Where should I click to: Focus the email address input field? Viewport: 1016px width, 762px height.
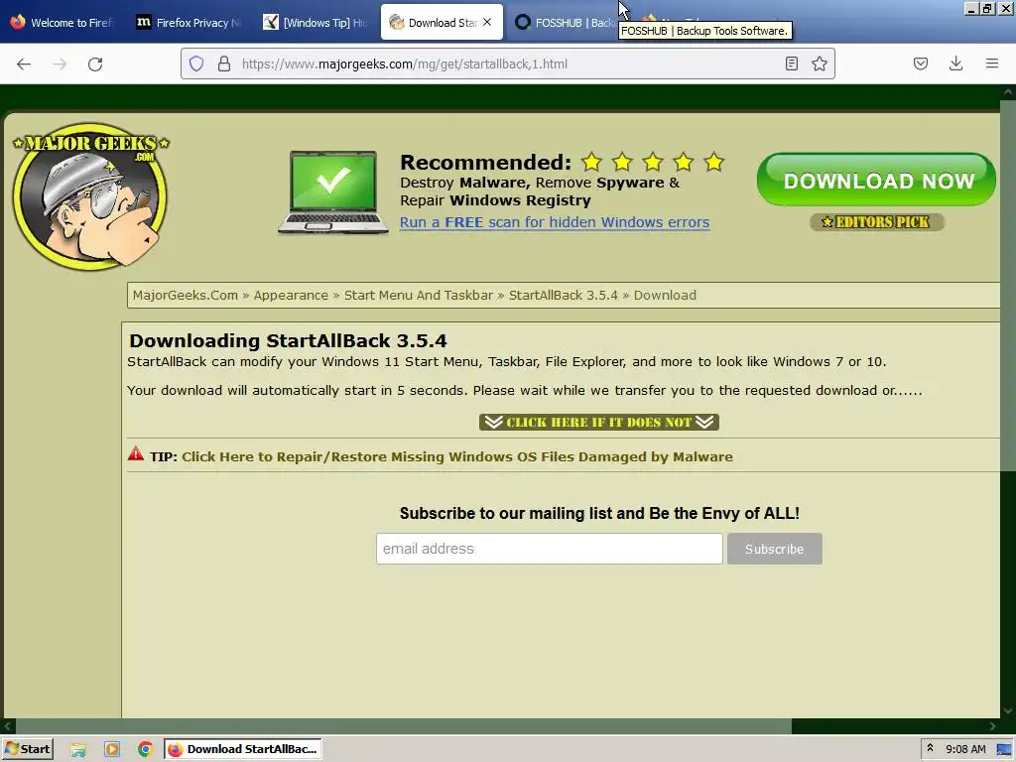pos(550,549)
